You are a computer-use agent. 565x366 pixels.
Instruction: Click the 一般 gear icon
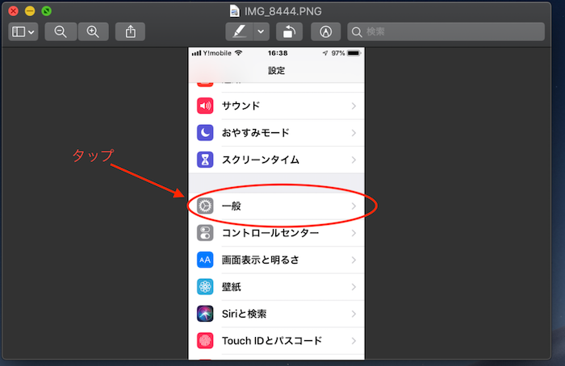(205, 206)
